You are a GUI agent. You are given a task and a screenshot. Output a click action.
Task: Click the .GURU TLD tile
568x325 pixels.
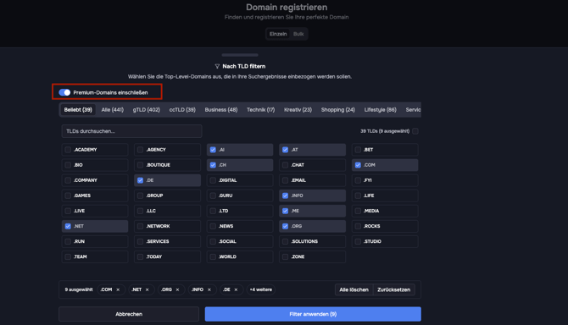coord(240,196)
